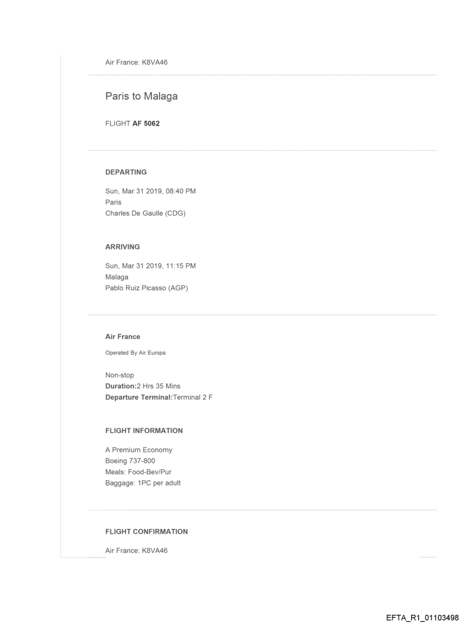Screen dimensions: 474x623
Task: Click the 'Paris to Malaga' heading
Action: pyautogui.click(x=141, y=96)
